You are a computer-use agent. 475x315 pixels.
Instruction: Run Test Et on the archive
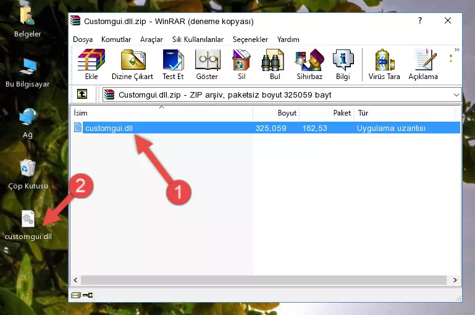click(x=173, y=64)
